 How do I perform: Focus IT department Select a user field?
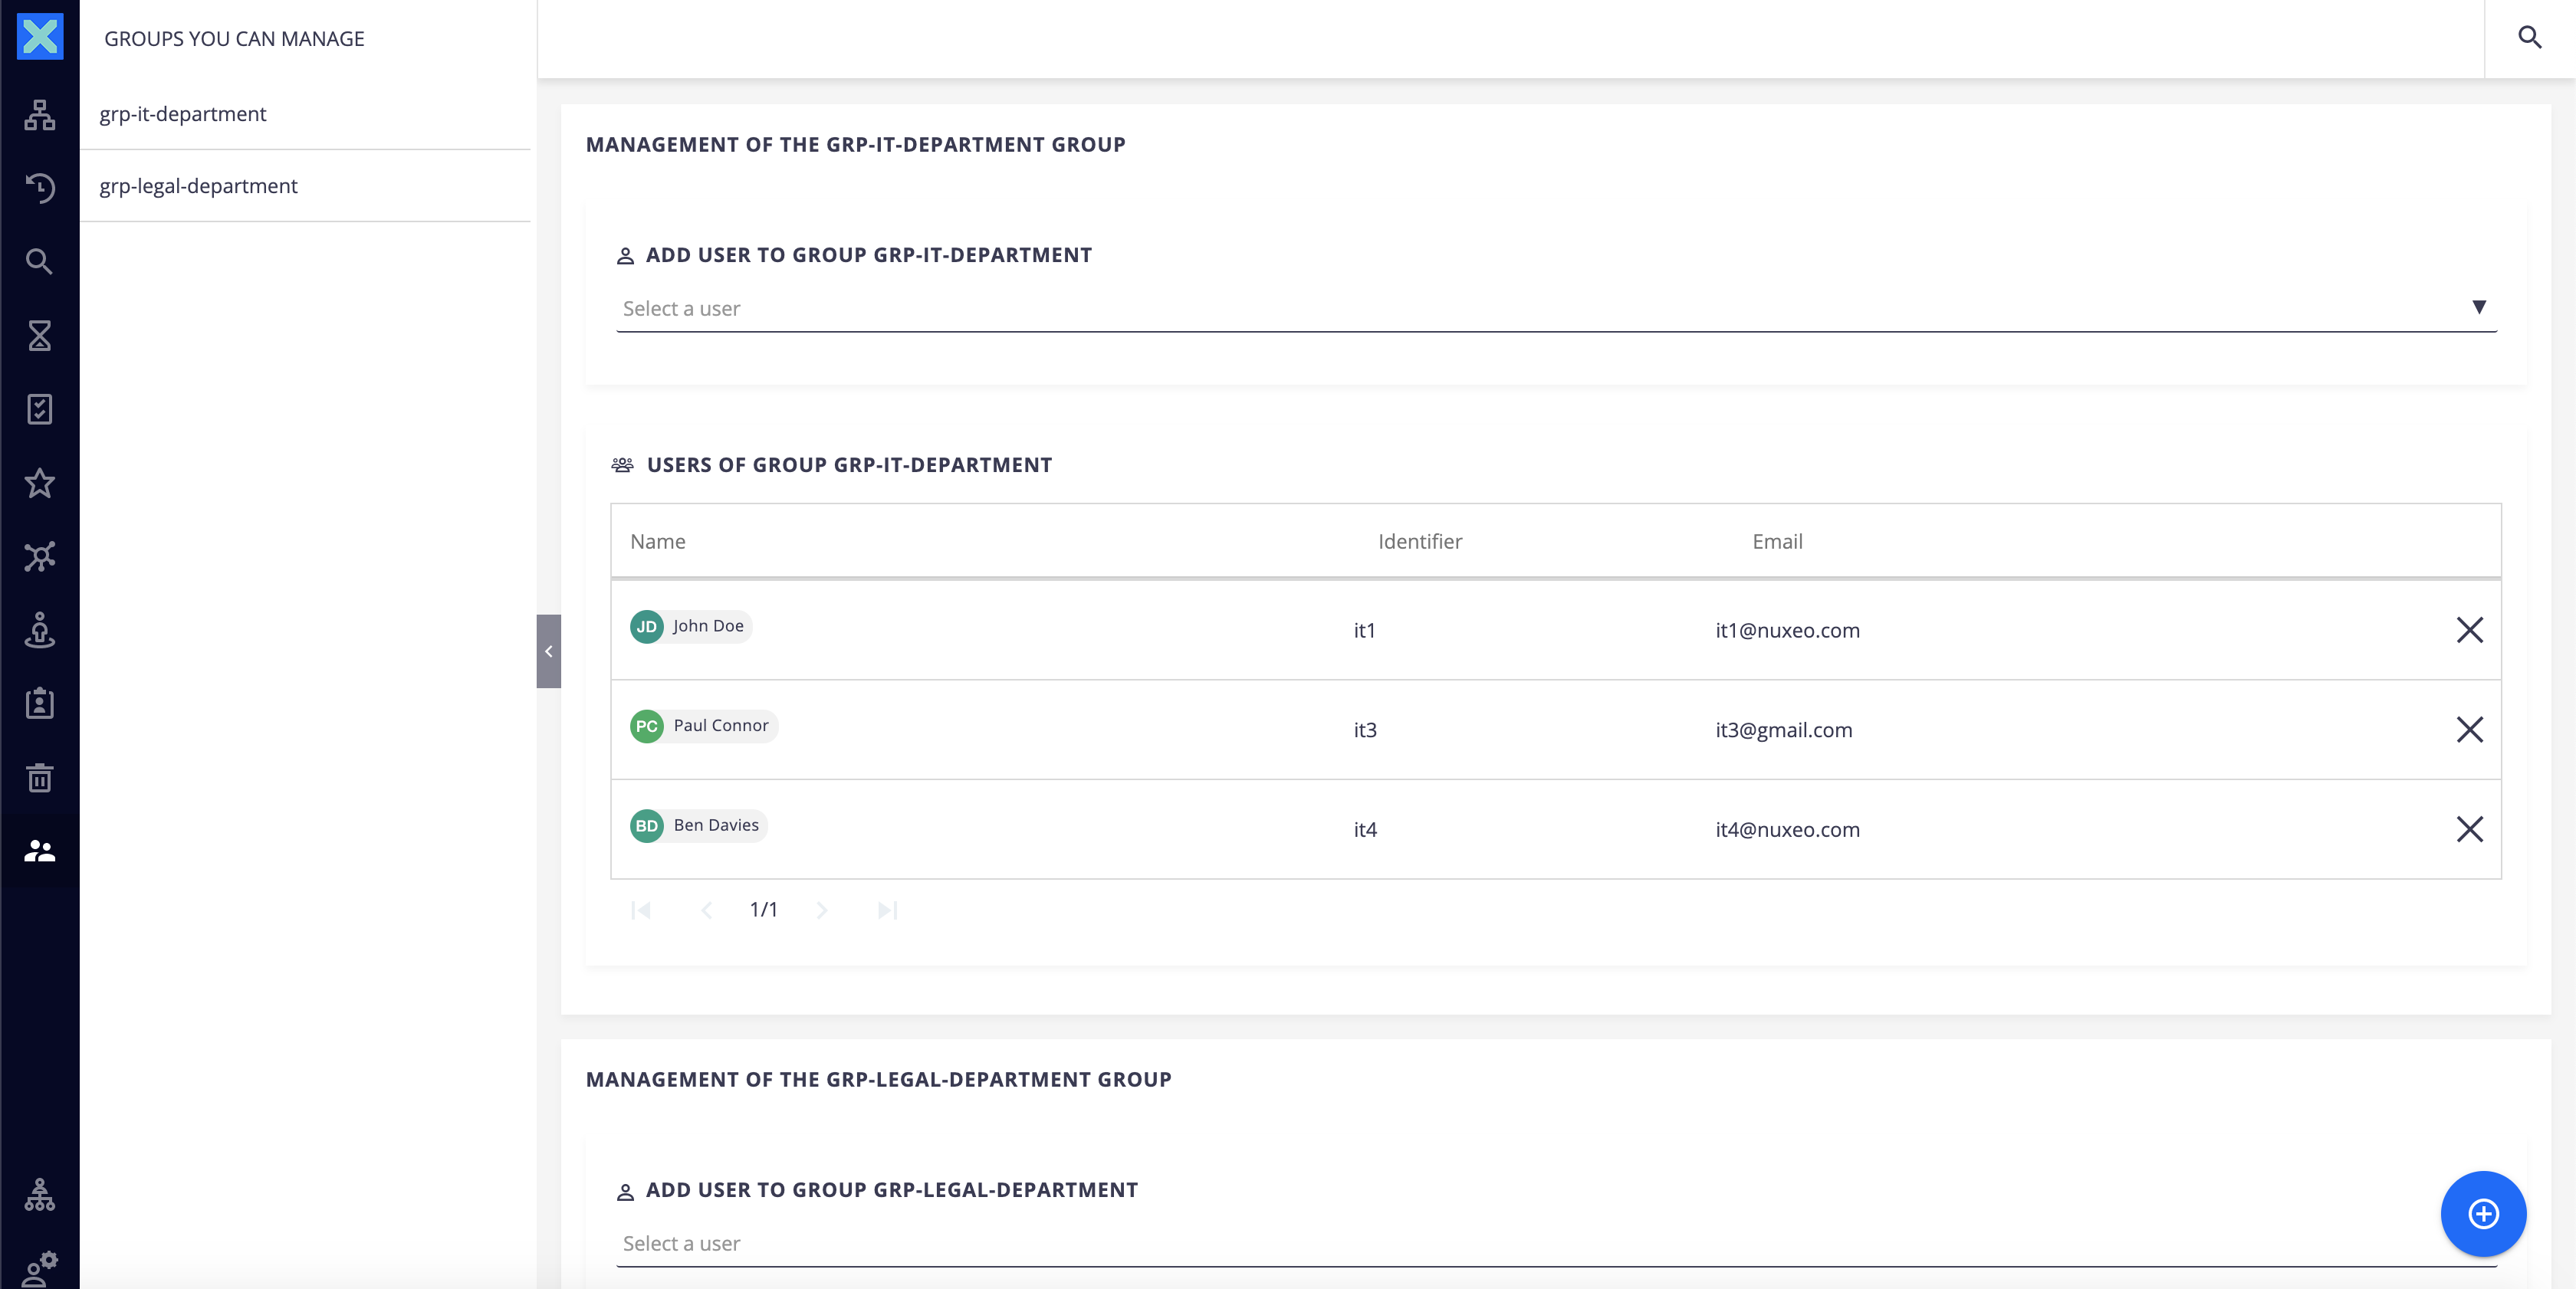[1556, 309]
